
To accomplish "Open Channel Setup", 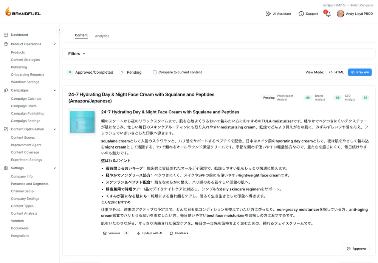I will coord(22,191).
